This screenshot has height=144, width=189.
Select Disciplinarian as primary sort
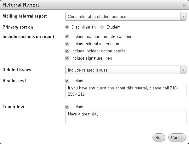pyautogui.click(x=67, y=27)
